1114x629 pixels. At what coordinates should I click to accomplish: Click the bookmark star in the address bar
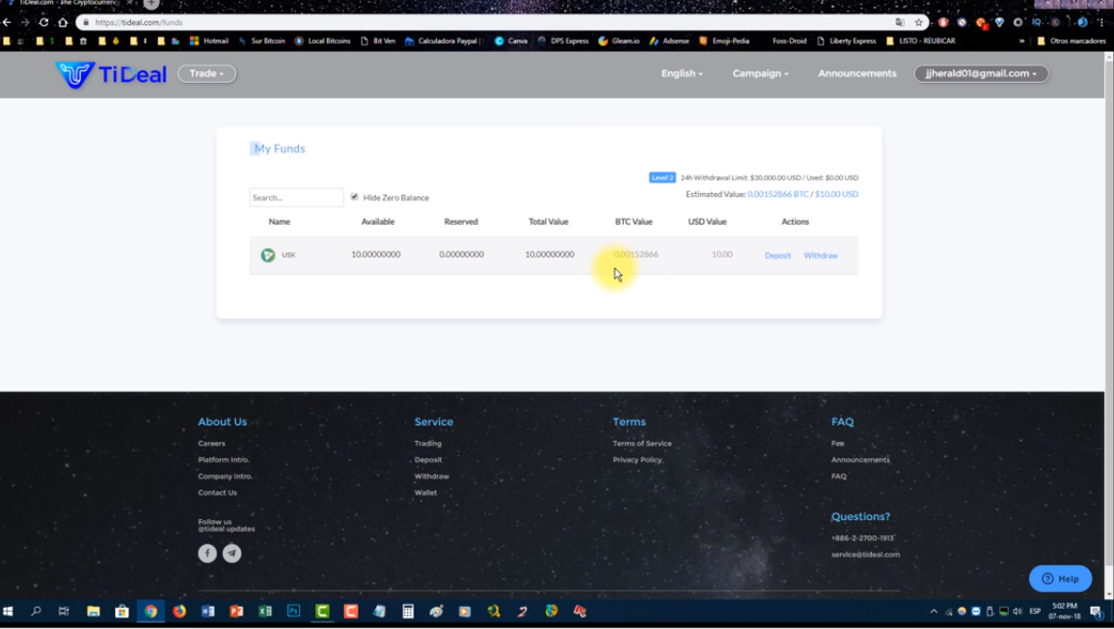[x=918, y=23]
